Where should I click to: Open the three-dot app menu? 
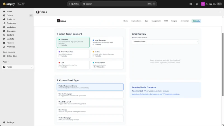[220, 12]
